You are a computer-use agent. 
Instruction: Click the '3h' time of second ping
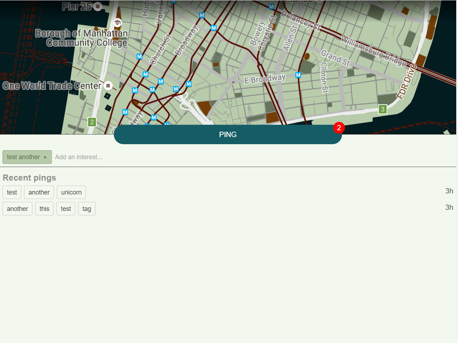click(x=449, y=207)
